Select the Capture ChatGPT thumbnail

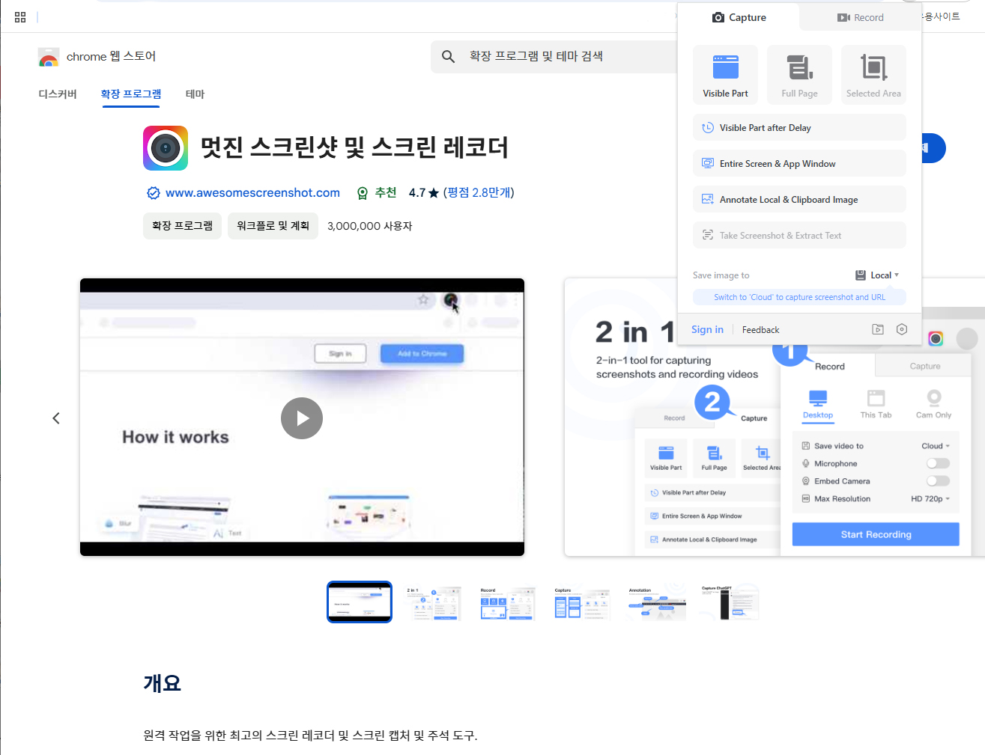tap(730, 602)
